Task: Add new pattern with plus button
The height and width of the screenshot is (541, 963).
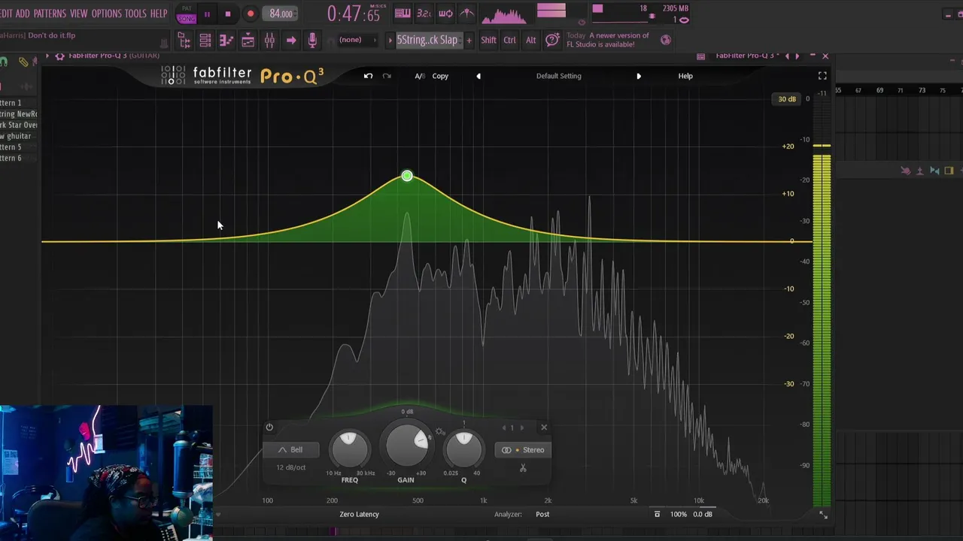Action: click(x=469, y=40)
